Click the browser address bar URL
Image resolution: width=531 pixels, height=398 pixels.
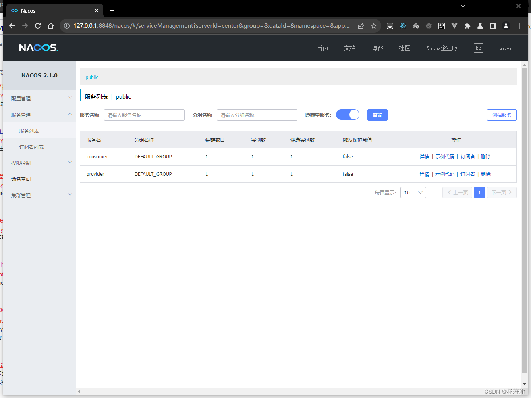(212, 26)
